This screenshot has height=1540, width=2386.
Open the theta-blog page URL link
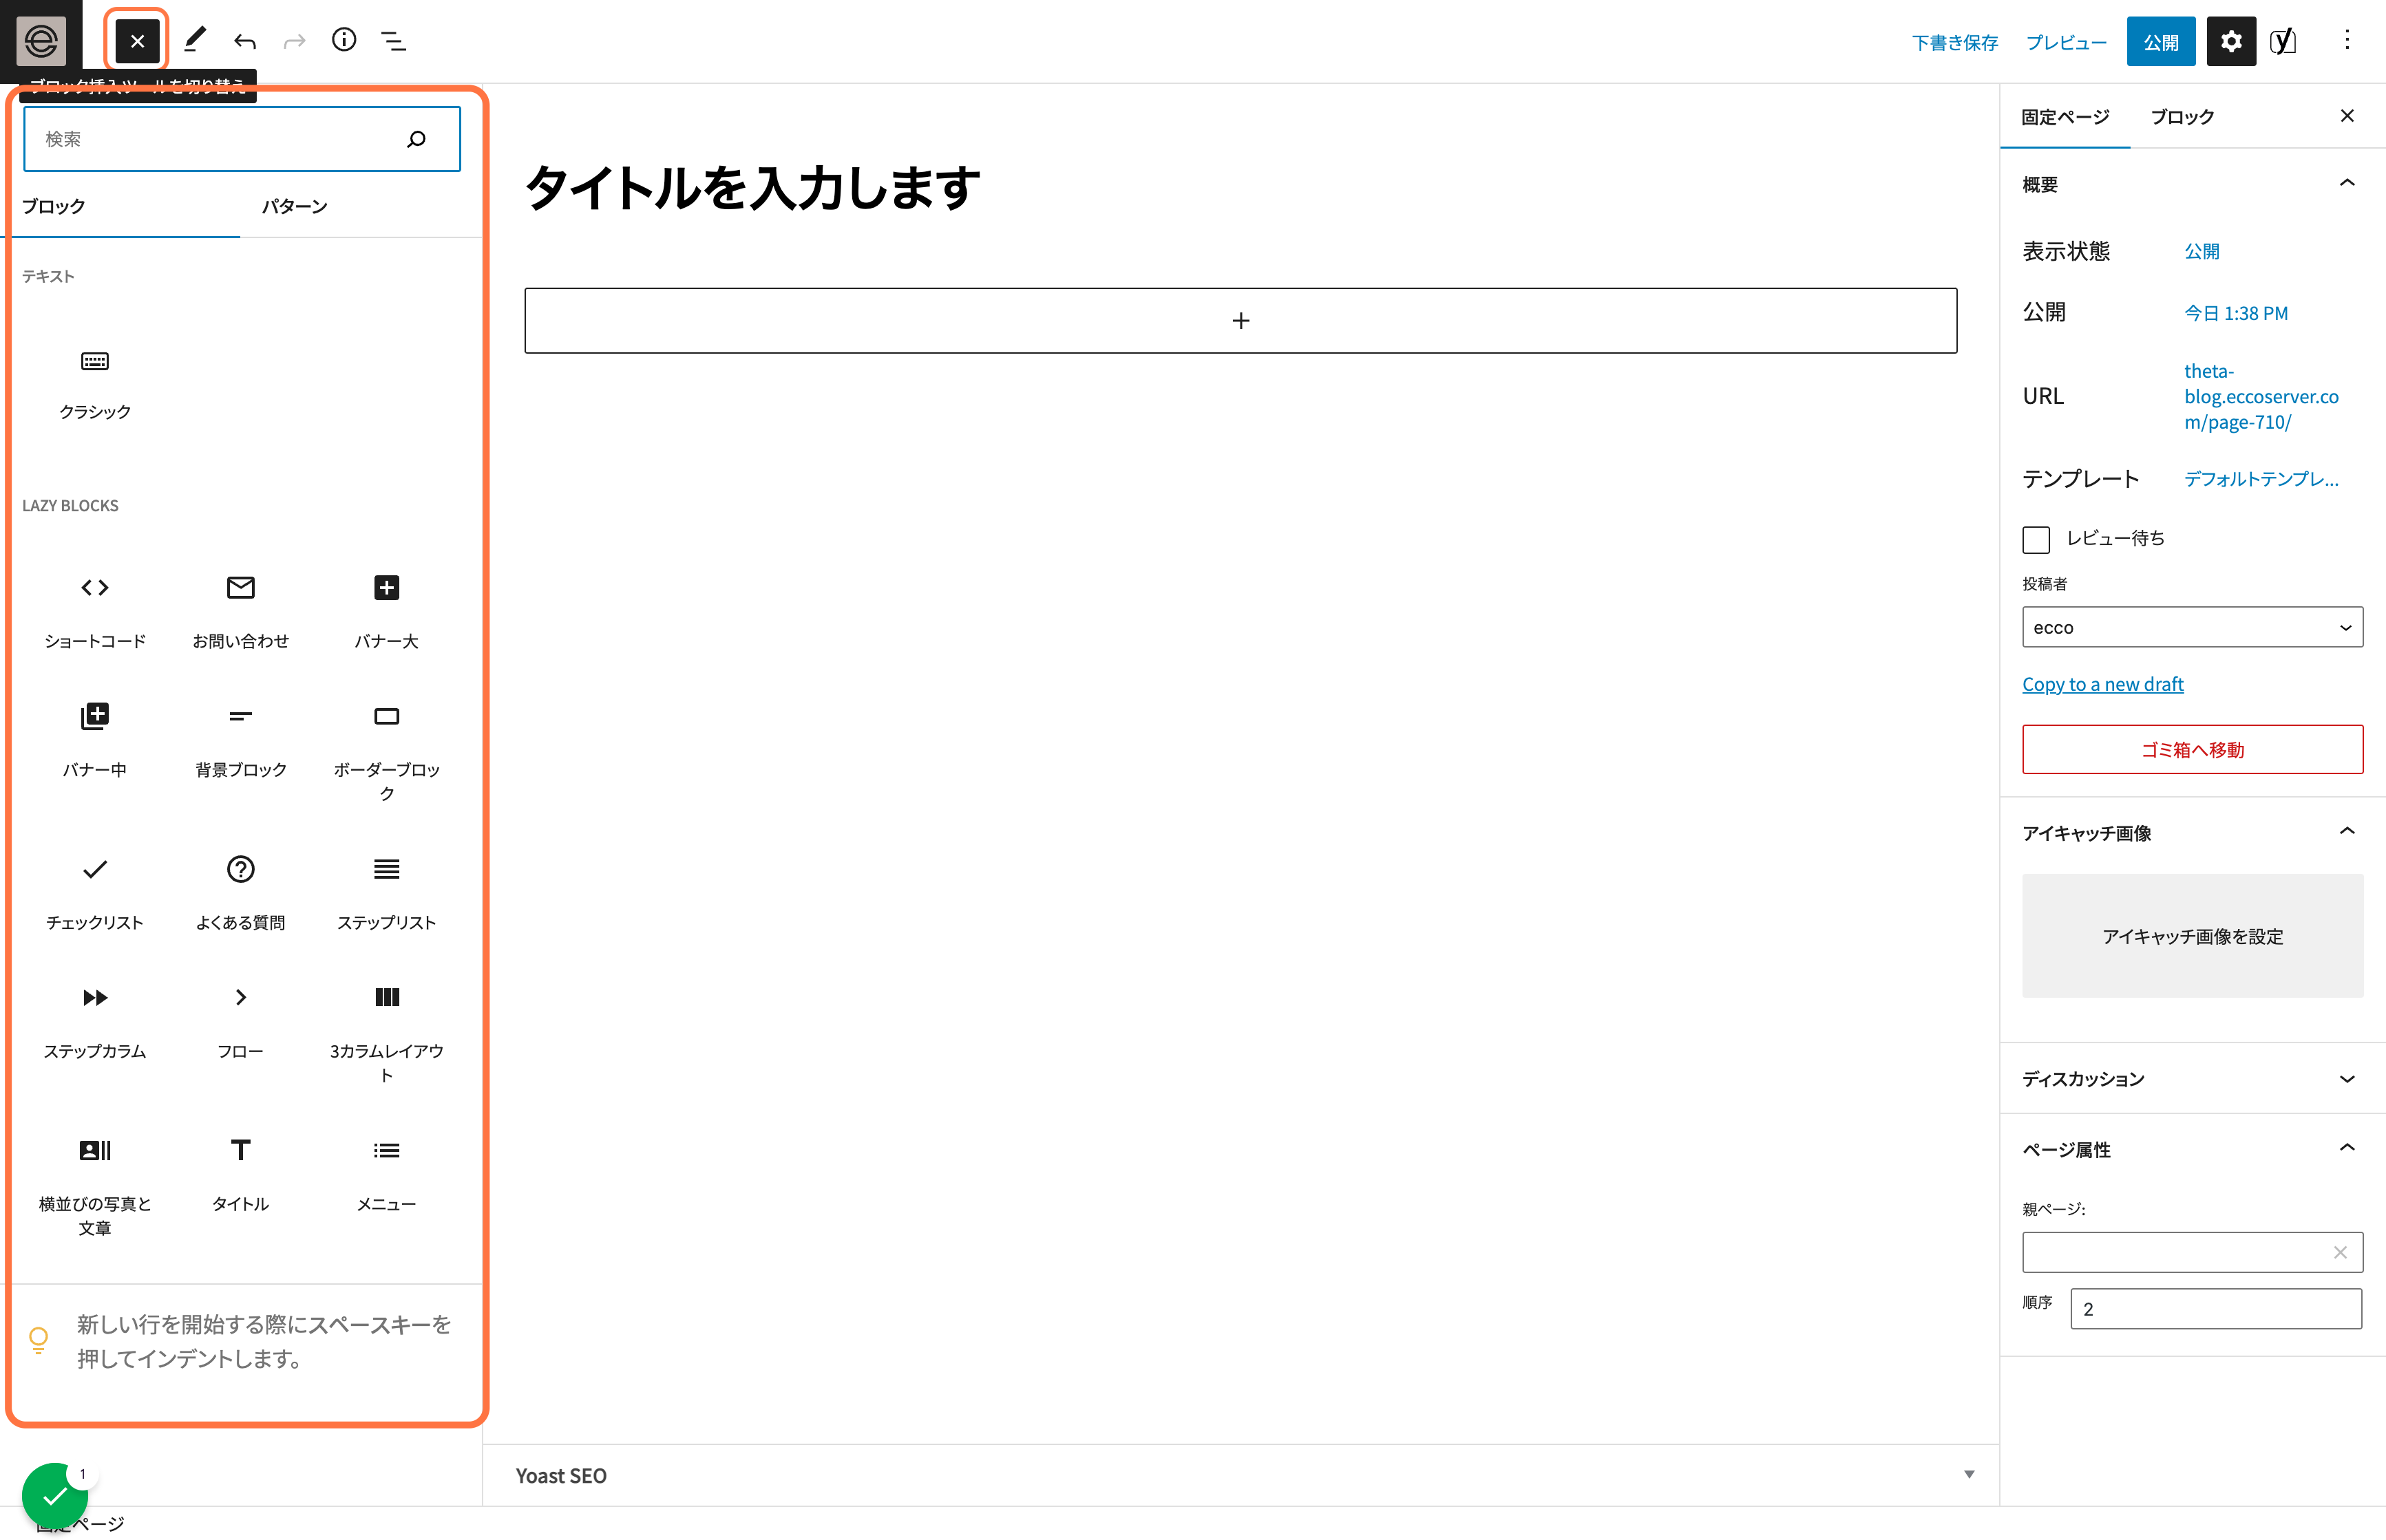click(x=2261, y=396)
